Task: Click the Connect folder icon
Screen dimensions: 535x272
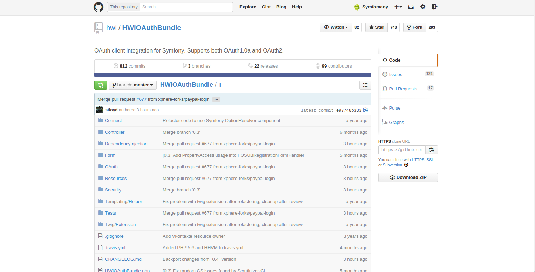Action: pyautogui.click(x=101, y=120)
